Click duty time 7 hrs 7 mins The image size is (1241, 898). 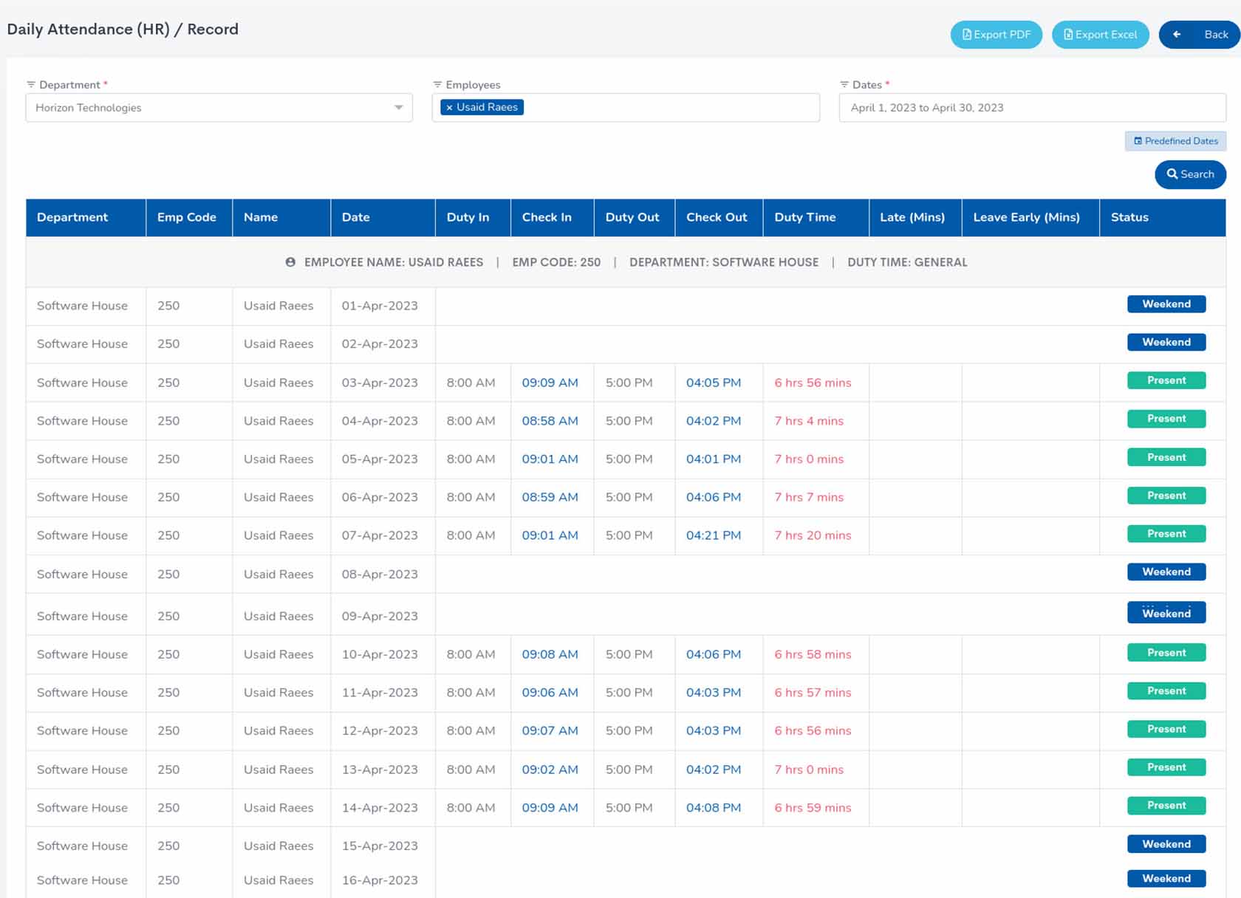pyautogui.click(x=809, y=498)
